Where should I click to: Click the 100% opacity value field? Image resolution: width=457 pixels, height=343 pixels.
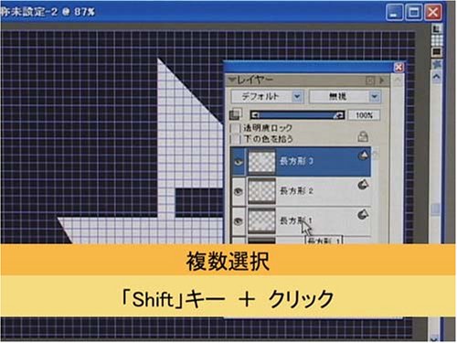click(364, 115)
